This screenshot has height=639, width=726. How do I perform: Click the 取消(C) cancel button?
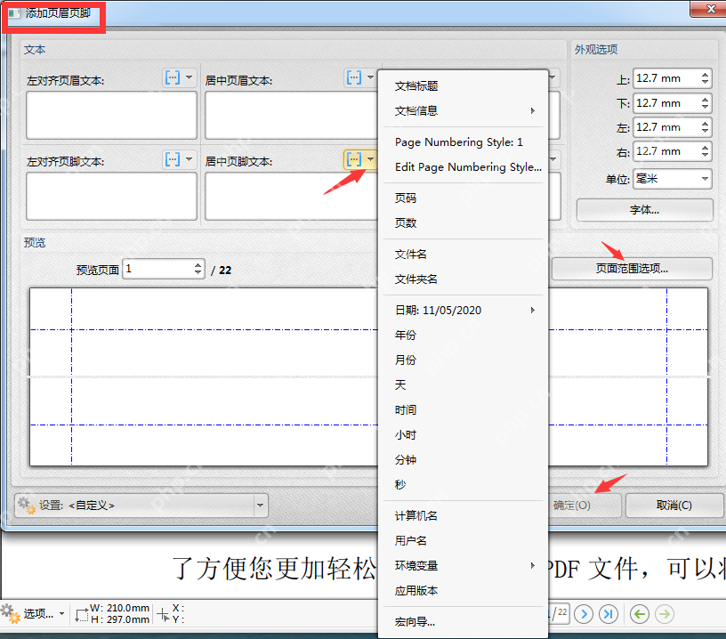point(674,506)
